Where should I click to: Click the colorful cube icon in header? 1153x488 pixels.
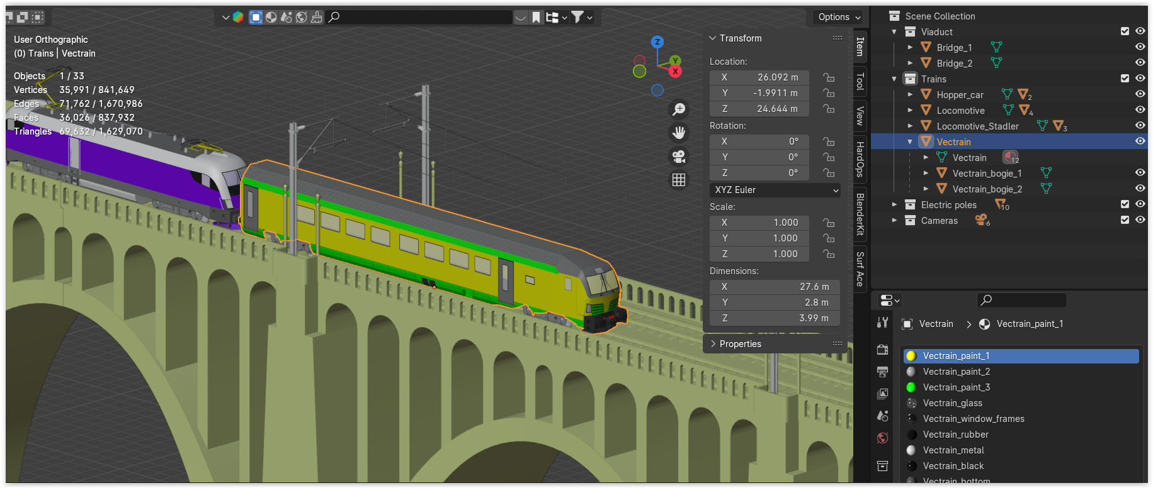(x=238, y=17)
